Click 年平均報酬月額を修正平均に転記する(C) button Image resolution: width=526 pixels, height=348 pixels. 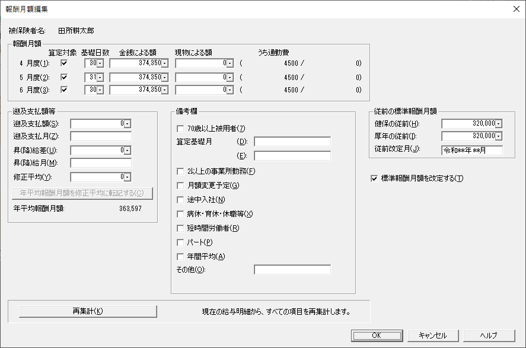click(82, 193)
